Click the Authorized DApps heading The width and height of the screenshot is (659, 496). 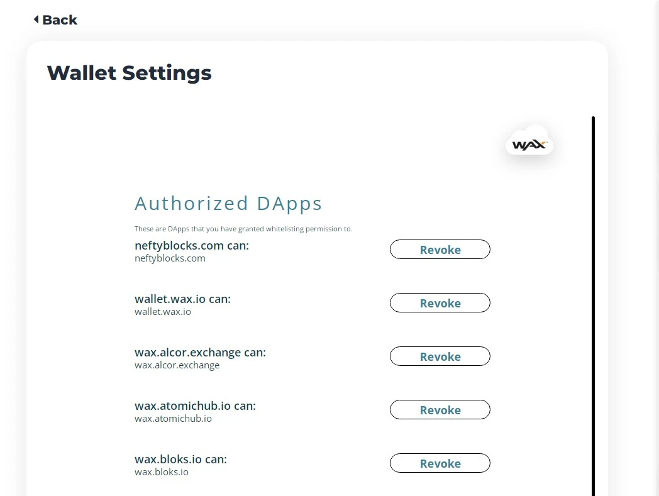point(228,204)
